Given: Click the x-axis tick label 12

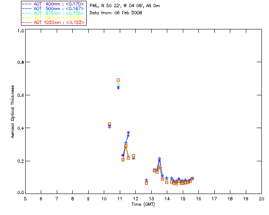Looking at the screenshot, I should click(x=135, y=199).
